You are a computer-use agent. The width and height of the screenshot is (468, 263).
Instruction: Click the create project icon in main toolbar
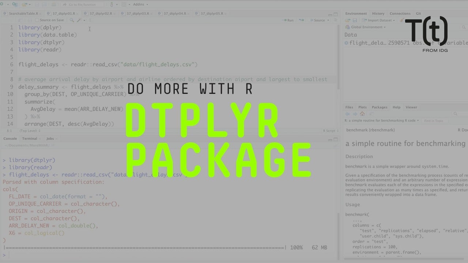pos(14,4)
